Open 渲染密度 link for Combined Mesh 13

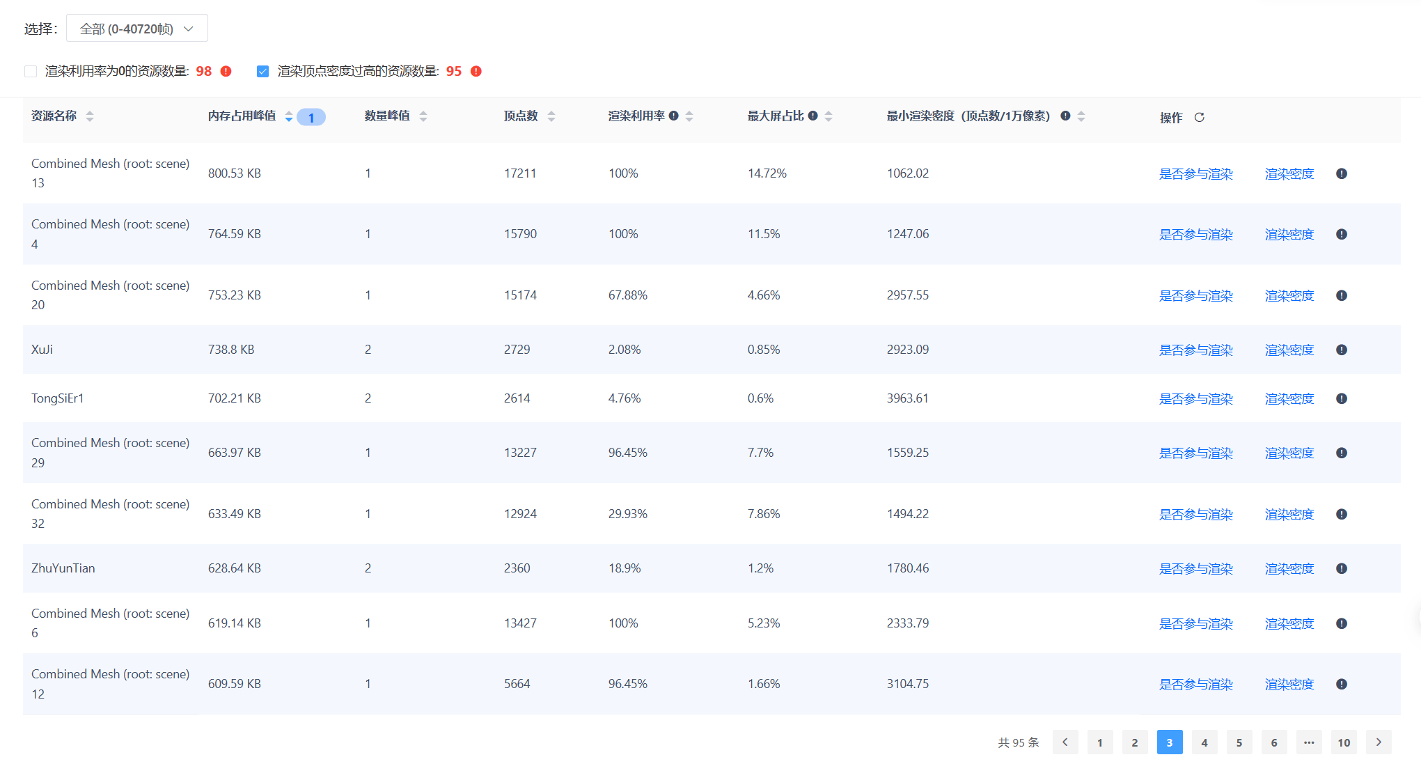1289,173
